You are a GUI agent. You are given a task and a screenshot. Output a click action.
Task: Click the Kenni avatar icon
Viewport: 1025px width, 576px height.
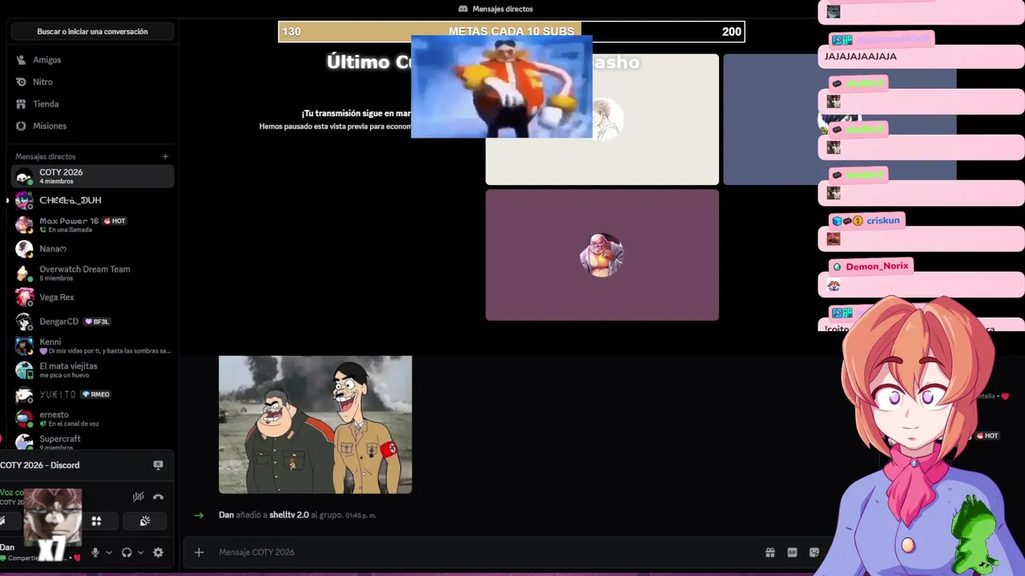coord(25,346)
